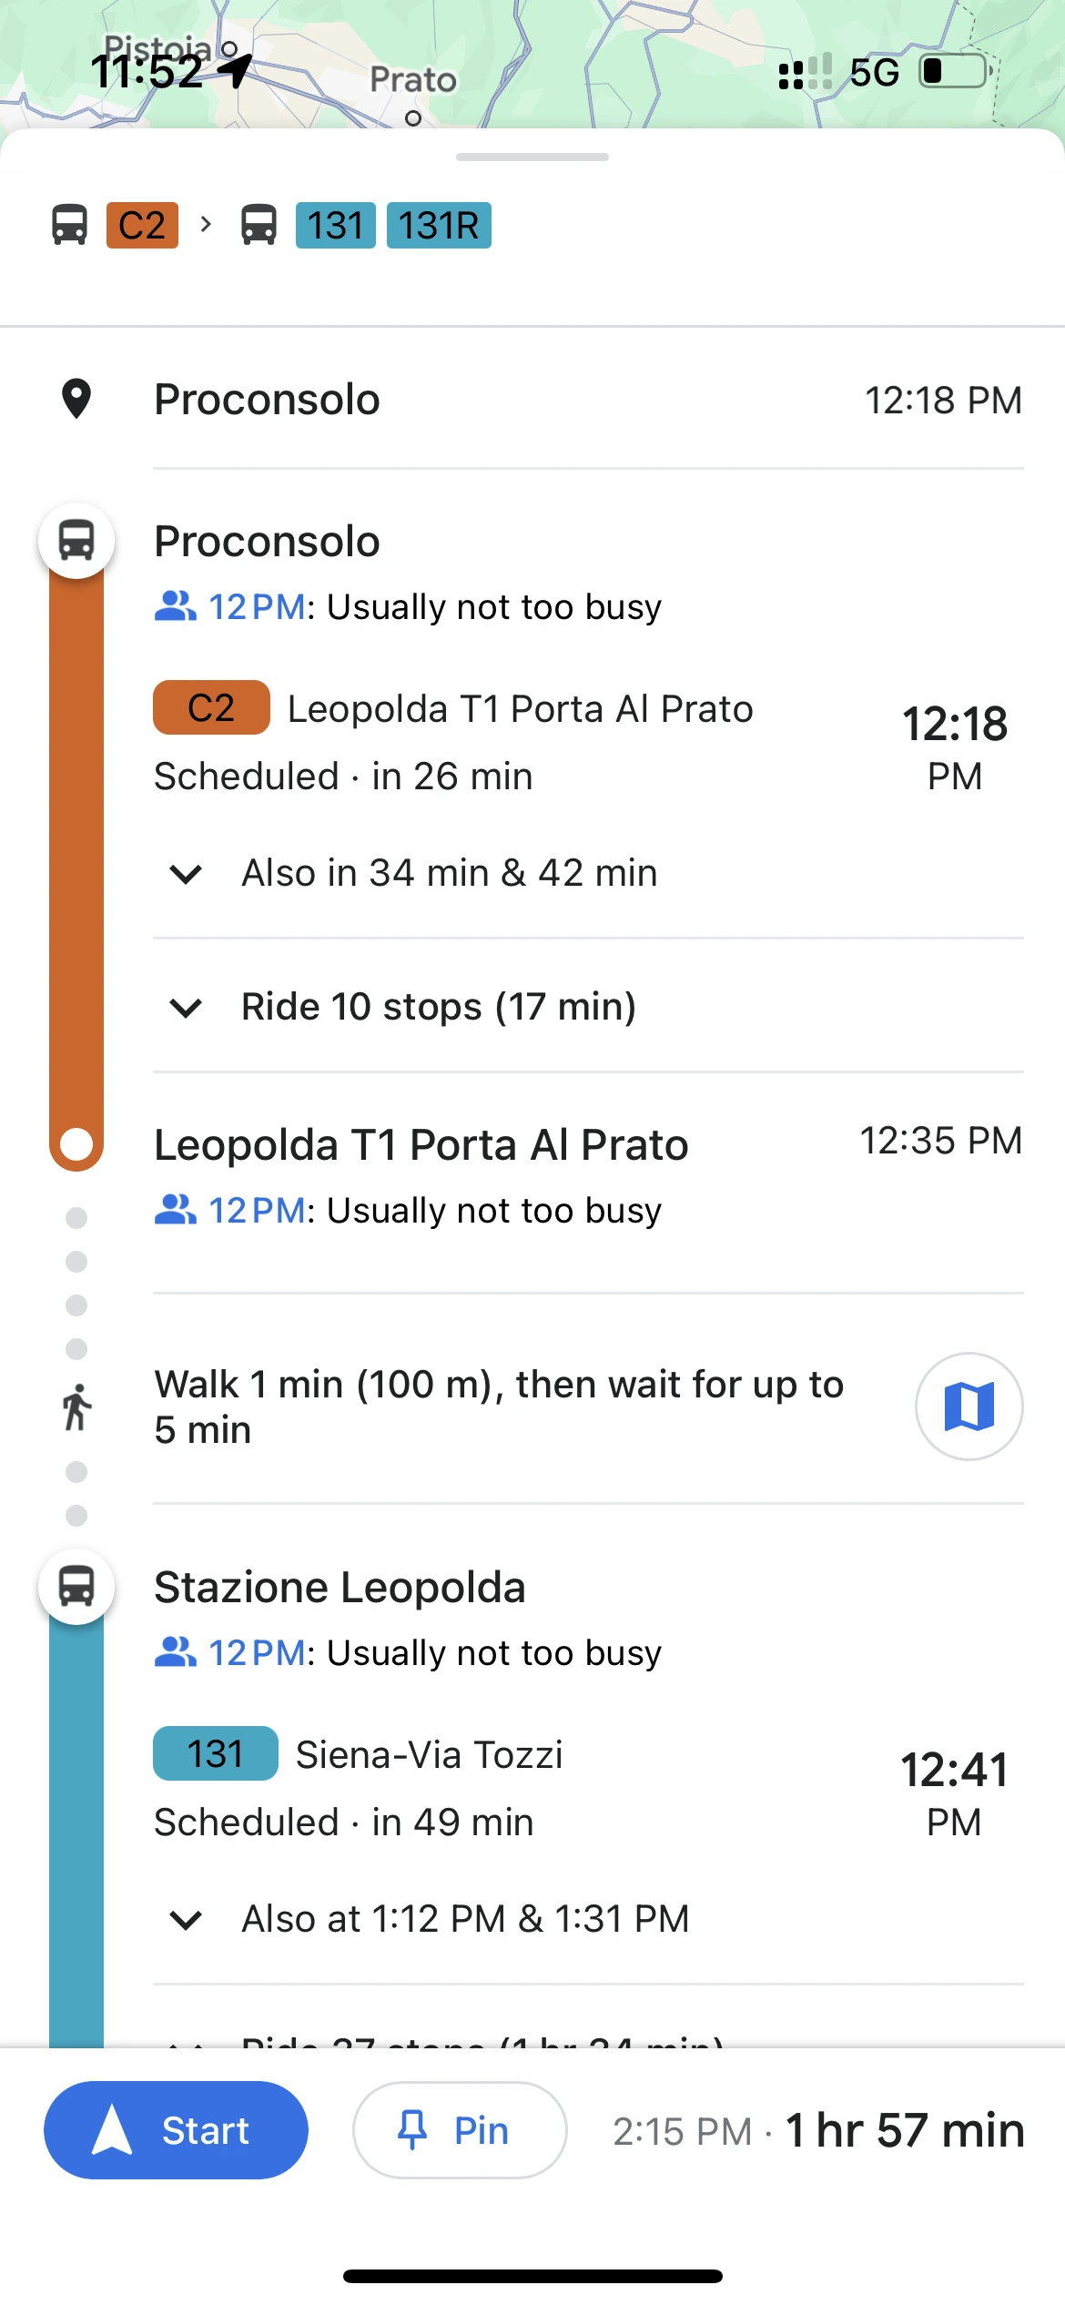Viewport: 1065px width, 2305px height.
Task: Tap the sheet drag handle at top
Action: click(532, 157)
